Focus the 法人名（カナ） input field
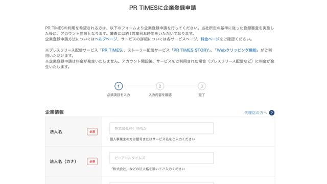This screenshot has height=184, width=327. click(x=161, y=158)
